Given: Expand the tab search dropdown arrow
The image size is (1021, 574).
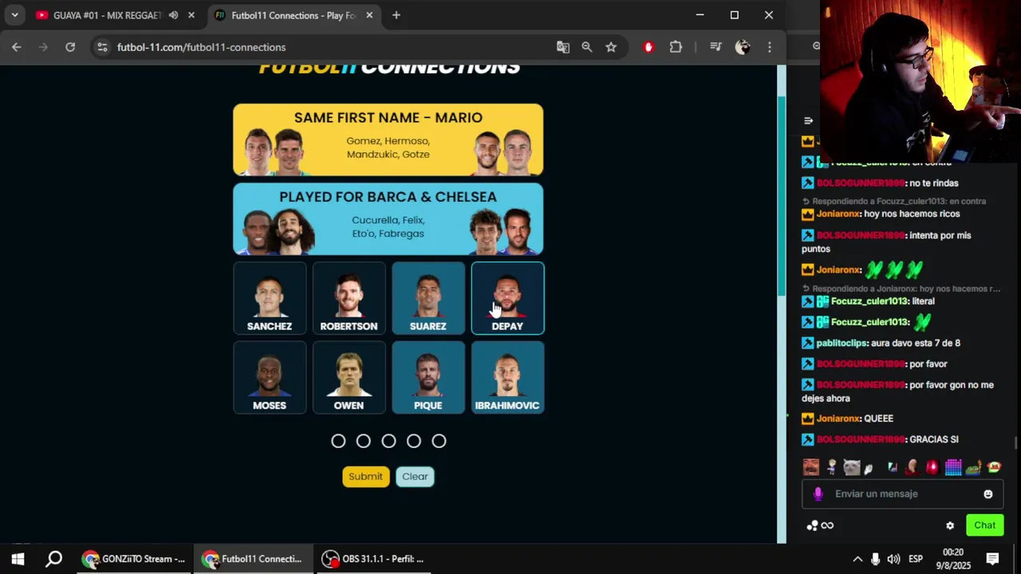Looking at the screenshot, I should pos(14,15).
